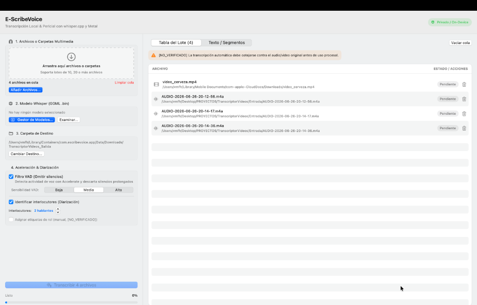
Task: Click the 0% progress value
Action: click(135, 296)
